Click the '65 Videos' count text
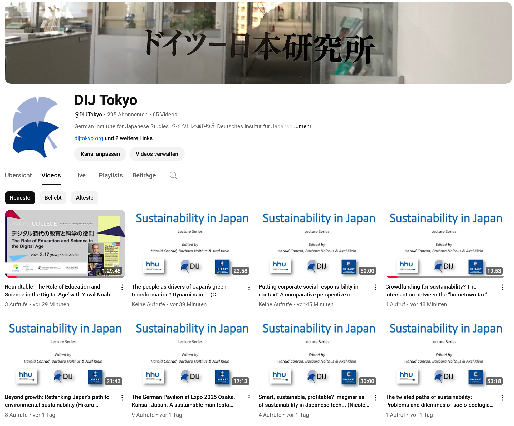This screenshot has width=514, height=426. tap(165, 115)
